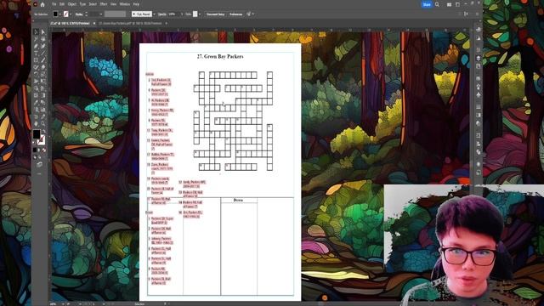Apply None mode button under swatches
The height and width of the screenshot is (306, 544).
pyautogui.click(x=43, y=150)
